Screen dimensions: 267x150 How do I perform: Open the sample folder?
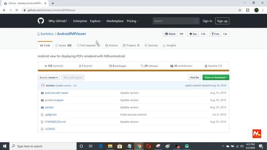49,107
